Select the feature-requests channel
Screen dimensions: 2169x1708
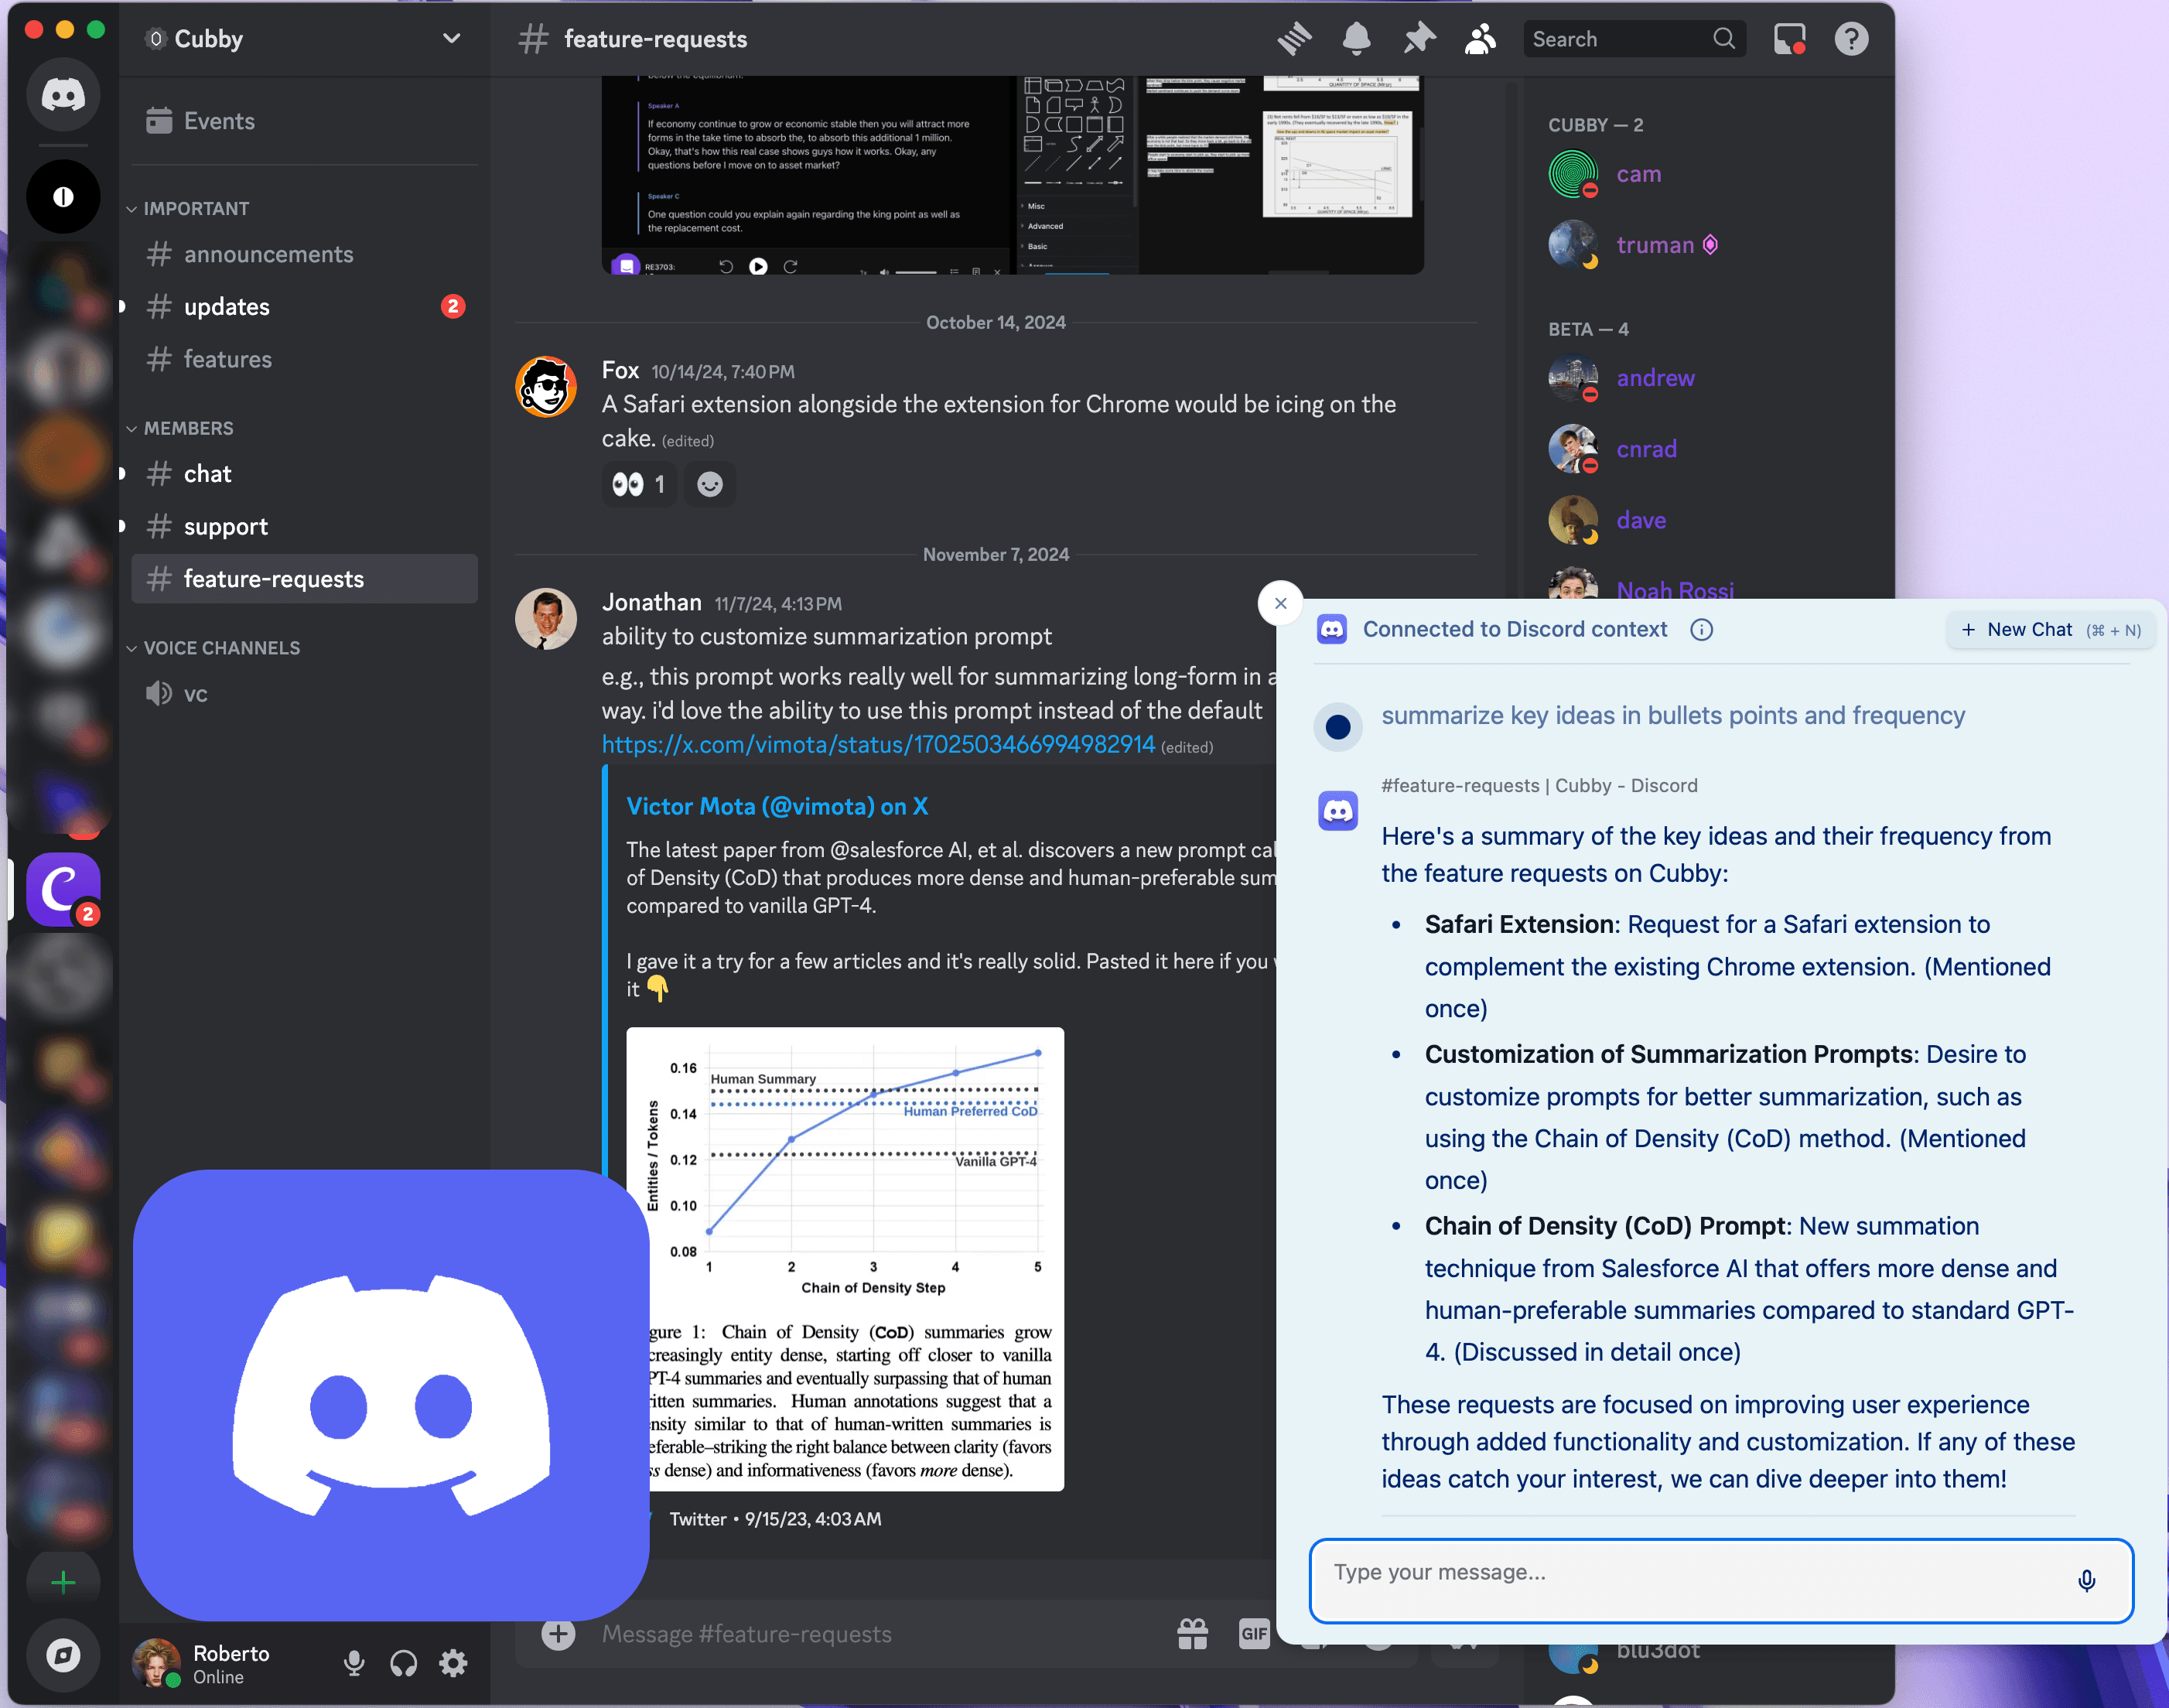(304, 580)
